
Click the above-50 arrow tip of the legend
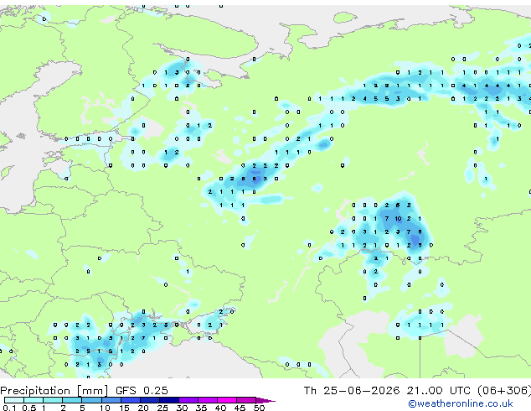coord(265,401)
